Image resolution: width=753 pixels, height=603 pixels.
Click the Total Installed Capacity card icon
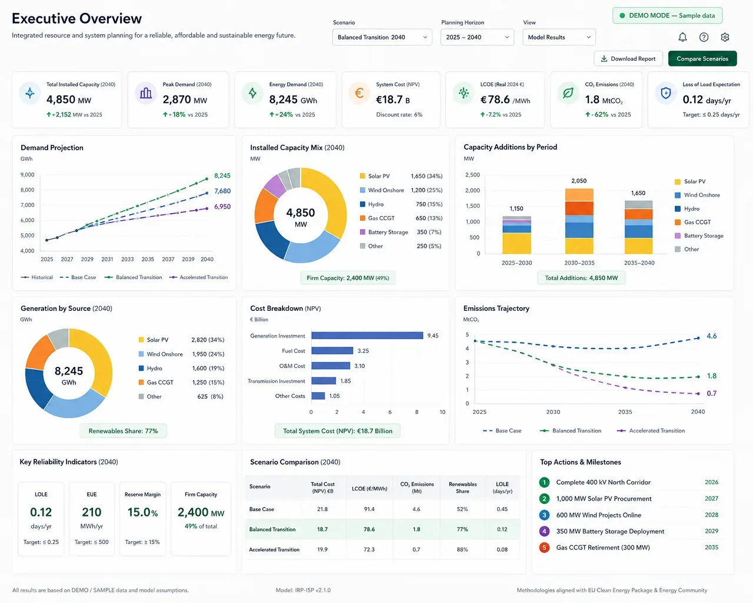pyautogui.click(x=29, y=93)
